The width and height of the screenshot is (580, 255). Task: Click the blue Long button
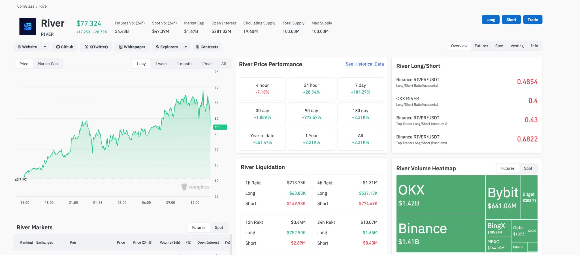coord(491,20)
